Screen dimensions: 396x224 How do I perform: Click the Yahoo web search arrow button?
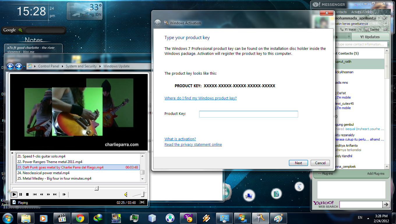(386, 204)
